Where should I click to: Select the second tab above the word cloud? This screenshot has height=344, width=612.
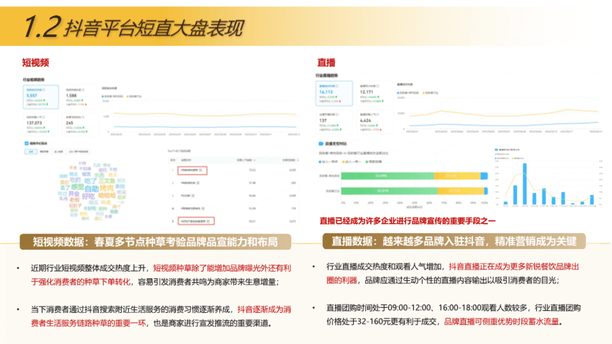click(44, 152)
